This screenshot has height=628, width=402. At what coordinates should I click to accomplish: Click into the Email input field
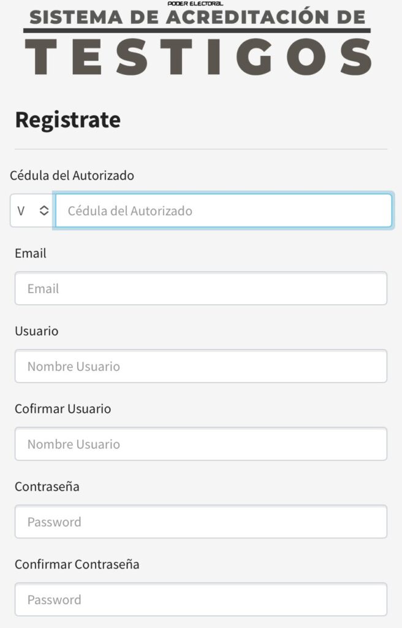[x=201, y=288]
